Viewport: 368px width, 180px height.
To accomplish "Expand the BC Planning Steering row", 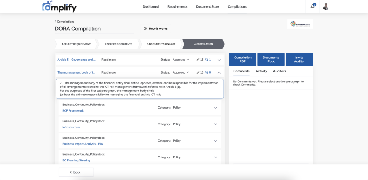I will [216, 157].
